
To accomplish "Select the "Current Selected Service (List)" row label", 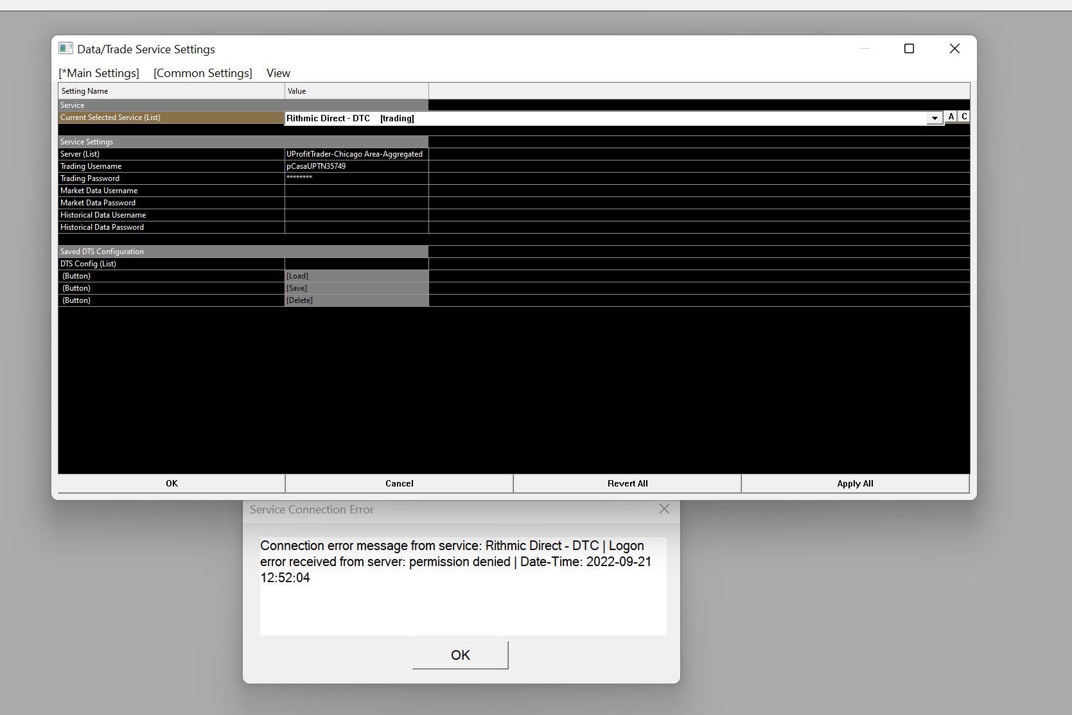I will point(171,117).
